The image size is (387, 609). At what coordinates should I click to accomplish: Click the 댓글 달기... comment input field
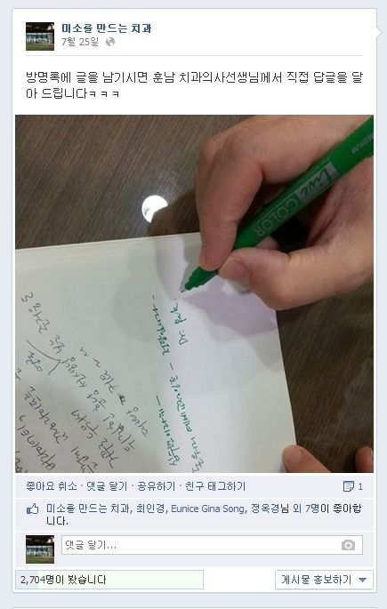point(212,545)
